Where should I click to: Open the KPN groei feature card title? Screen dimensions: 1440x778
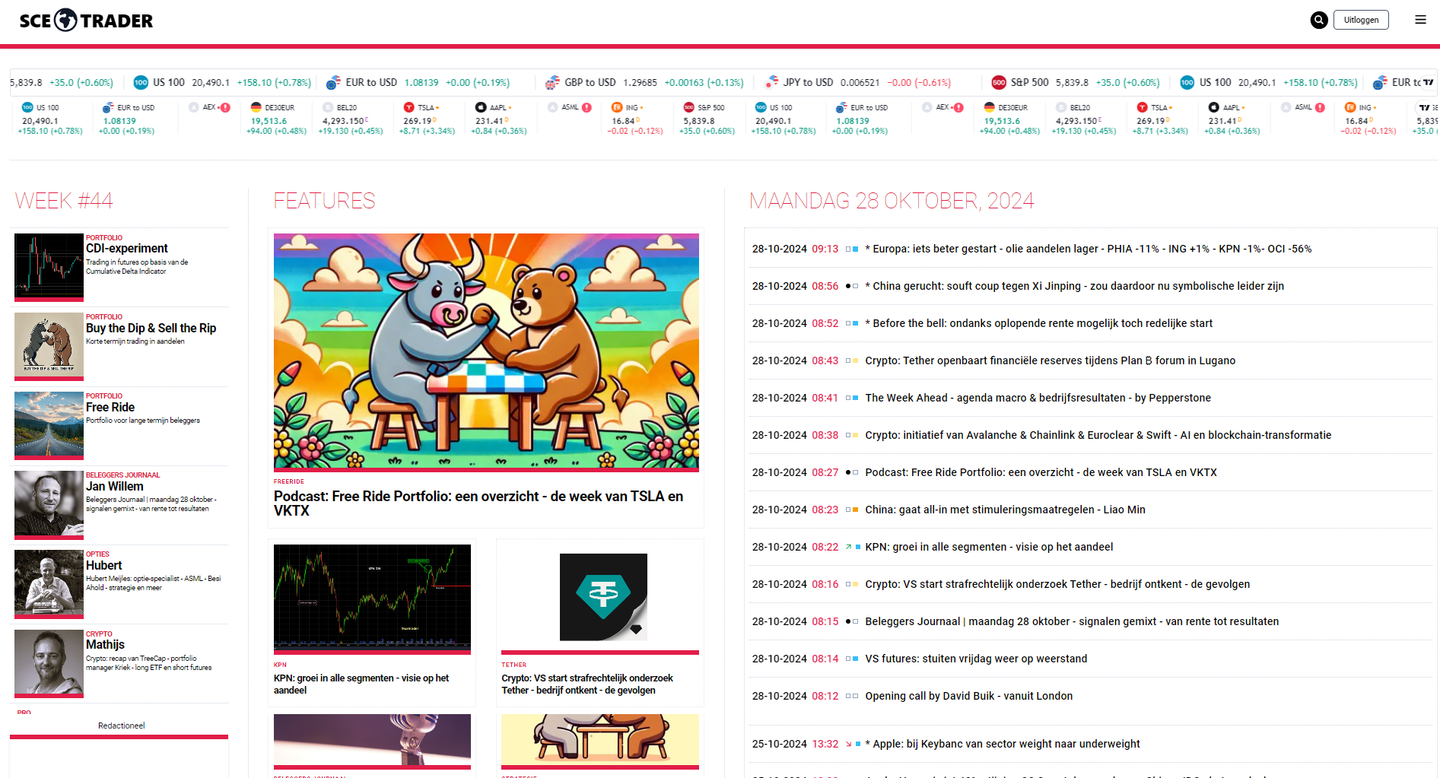coord(361,684)
